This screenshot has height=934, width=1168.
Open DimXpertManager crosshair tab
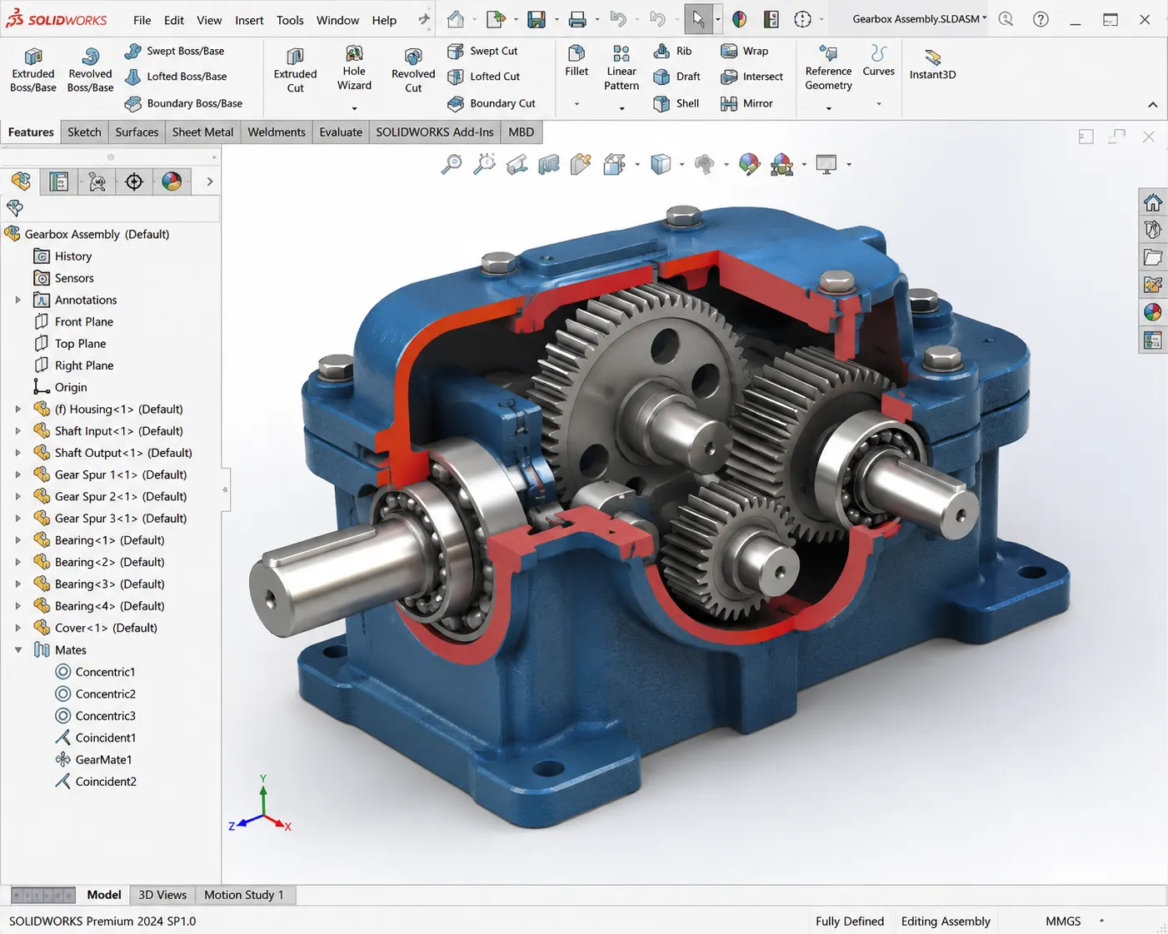134,181
